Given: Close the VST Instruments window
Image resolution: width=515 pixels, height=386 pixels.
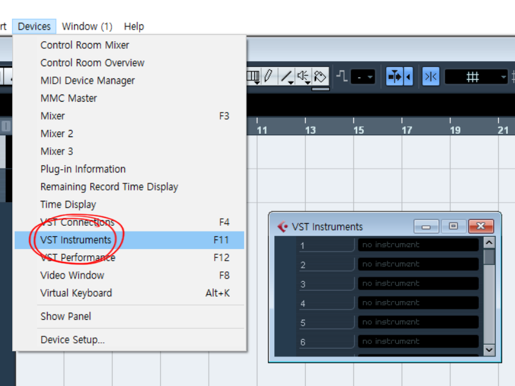Looking at the screenshot, I should click(481, 226).
